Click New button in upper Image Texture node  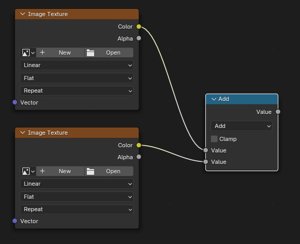(60, 53)
